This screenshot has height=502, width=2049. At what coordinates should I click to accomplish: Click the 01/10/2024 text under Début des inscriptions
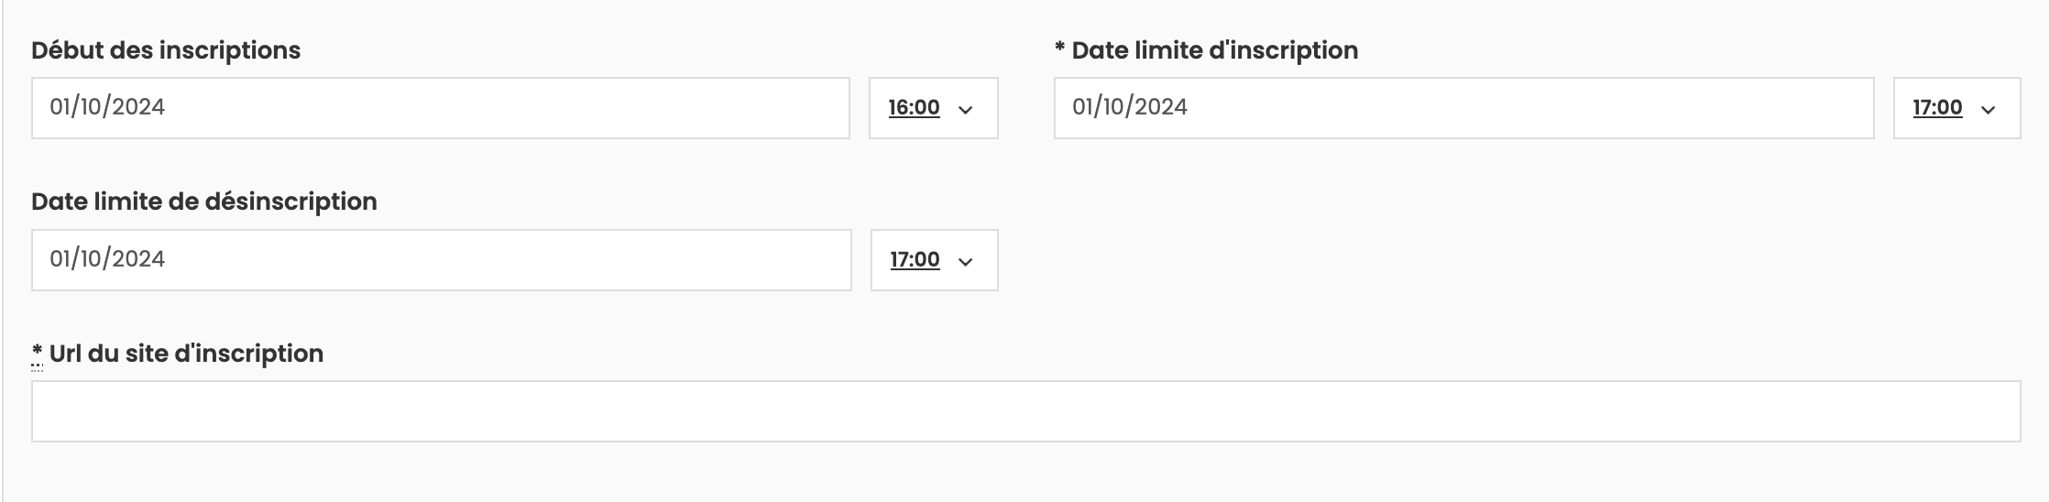point(107,107)
